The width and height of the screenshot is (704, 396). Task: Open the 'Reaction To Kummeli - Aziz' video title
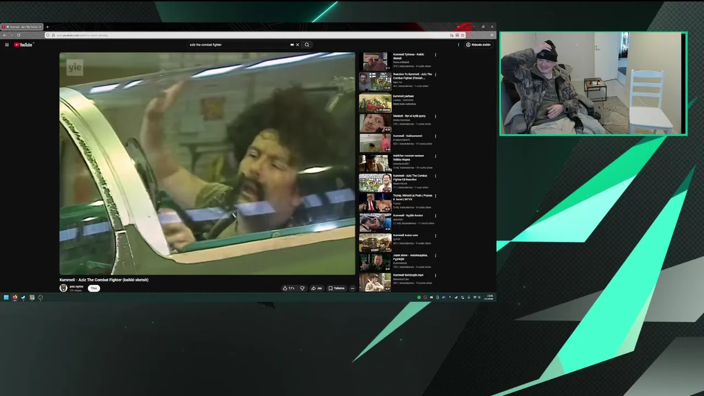click(x=413, y=76)
